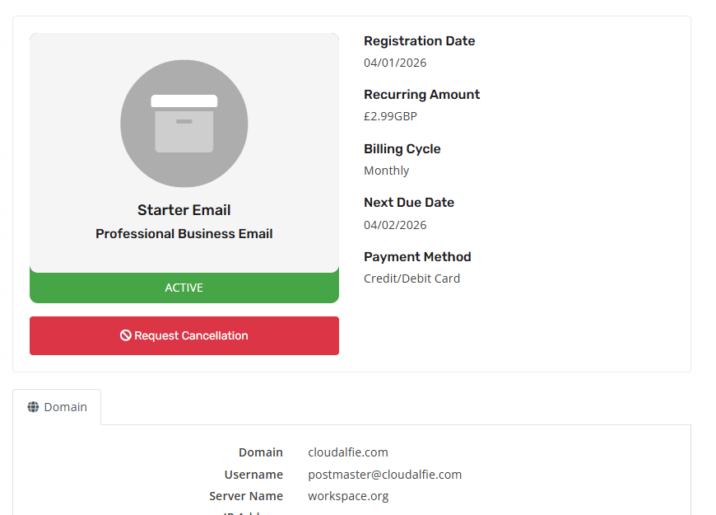Click the Billing Cycle heading
Image resolution: width=716 pixels, height=515 pixels.
pos(402,149)
